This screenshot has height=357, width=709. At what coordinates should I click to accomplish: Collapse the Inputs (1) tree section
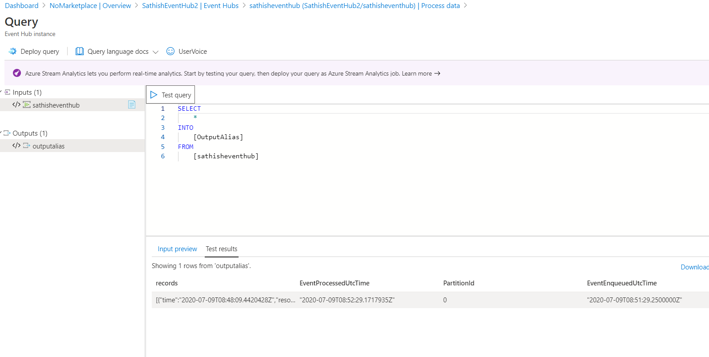point(1,92)
